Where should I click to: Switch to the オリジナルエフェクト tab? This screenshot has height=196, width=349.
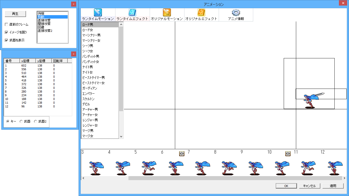201,15
